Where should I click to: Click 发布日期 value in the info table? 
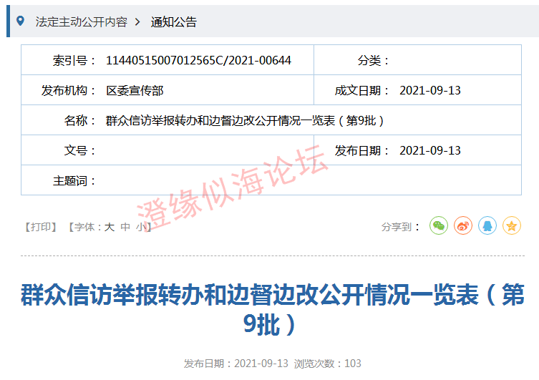[430, 150]
